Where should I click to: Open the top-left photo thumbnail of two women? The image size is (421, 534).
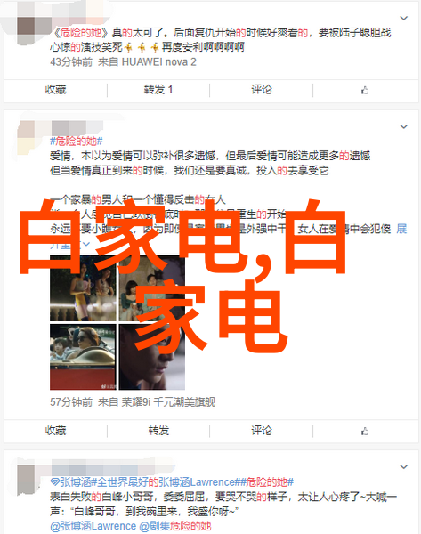pyautogui.click(x=83, y=288)
